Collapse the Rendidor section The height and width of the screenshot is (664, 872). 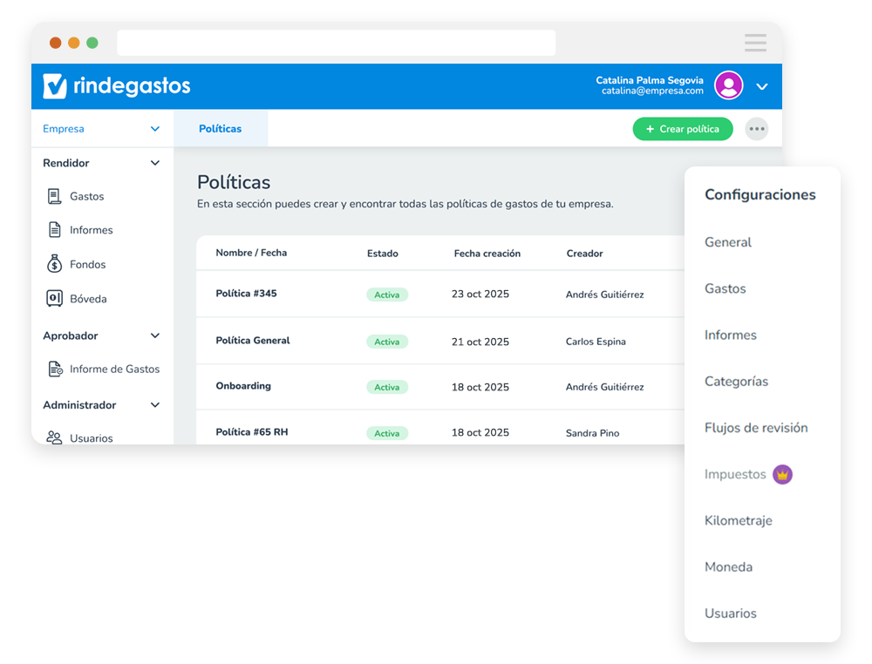click(154, 163)
